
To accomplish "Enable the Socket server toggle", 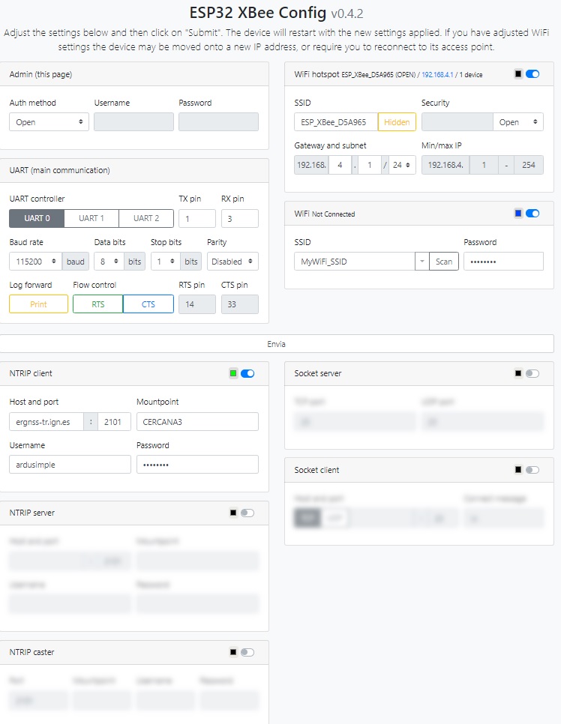I will (x=532, y=373).
